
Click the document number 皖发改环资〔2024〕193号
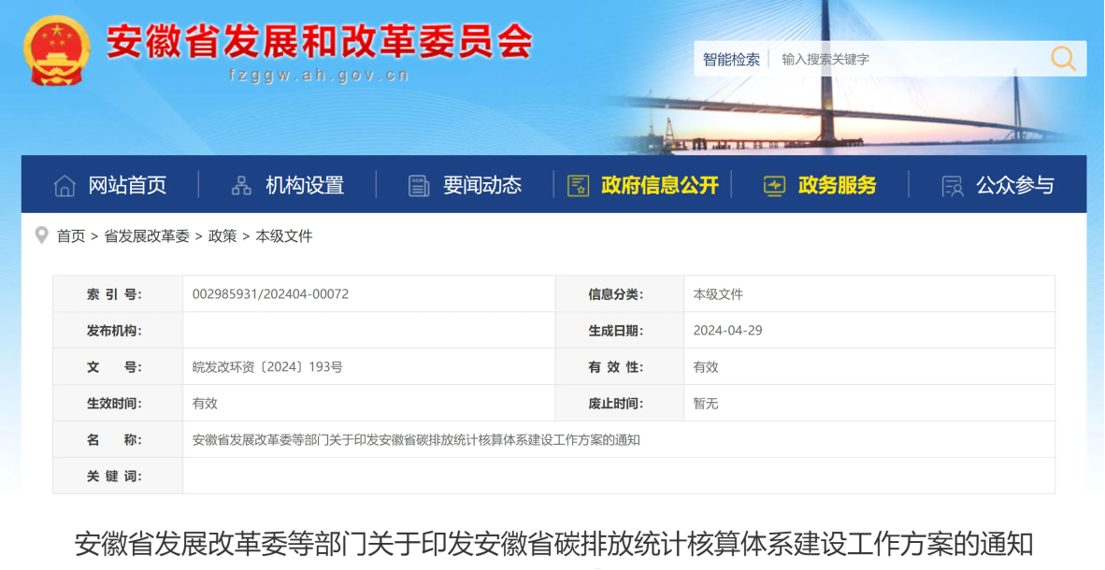[x=267, y=367]
